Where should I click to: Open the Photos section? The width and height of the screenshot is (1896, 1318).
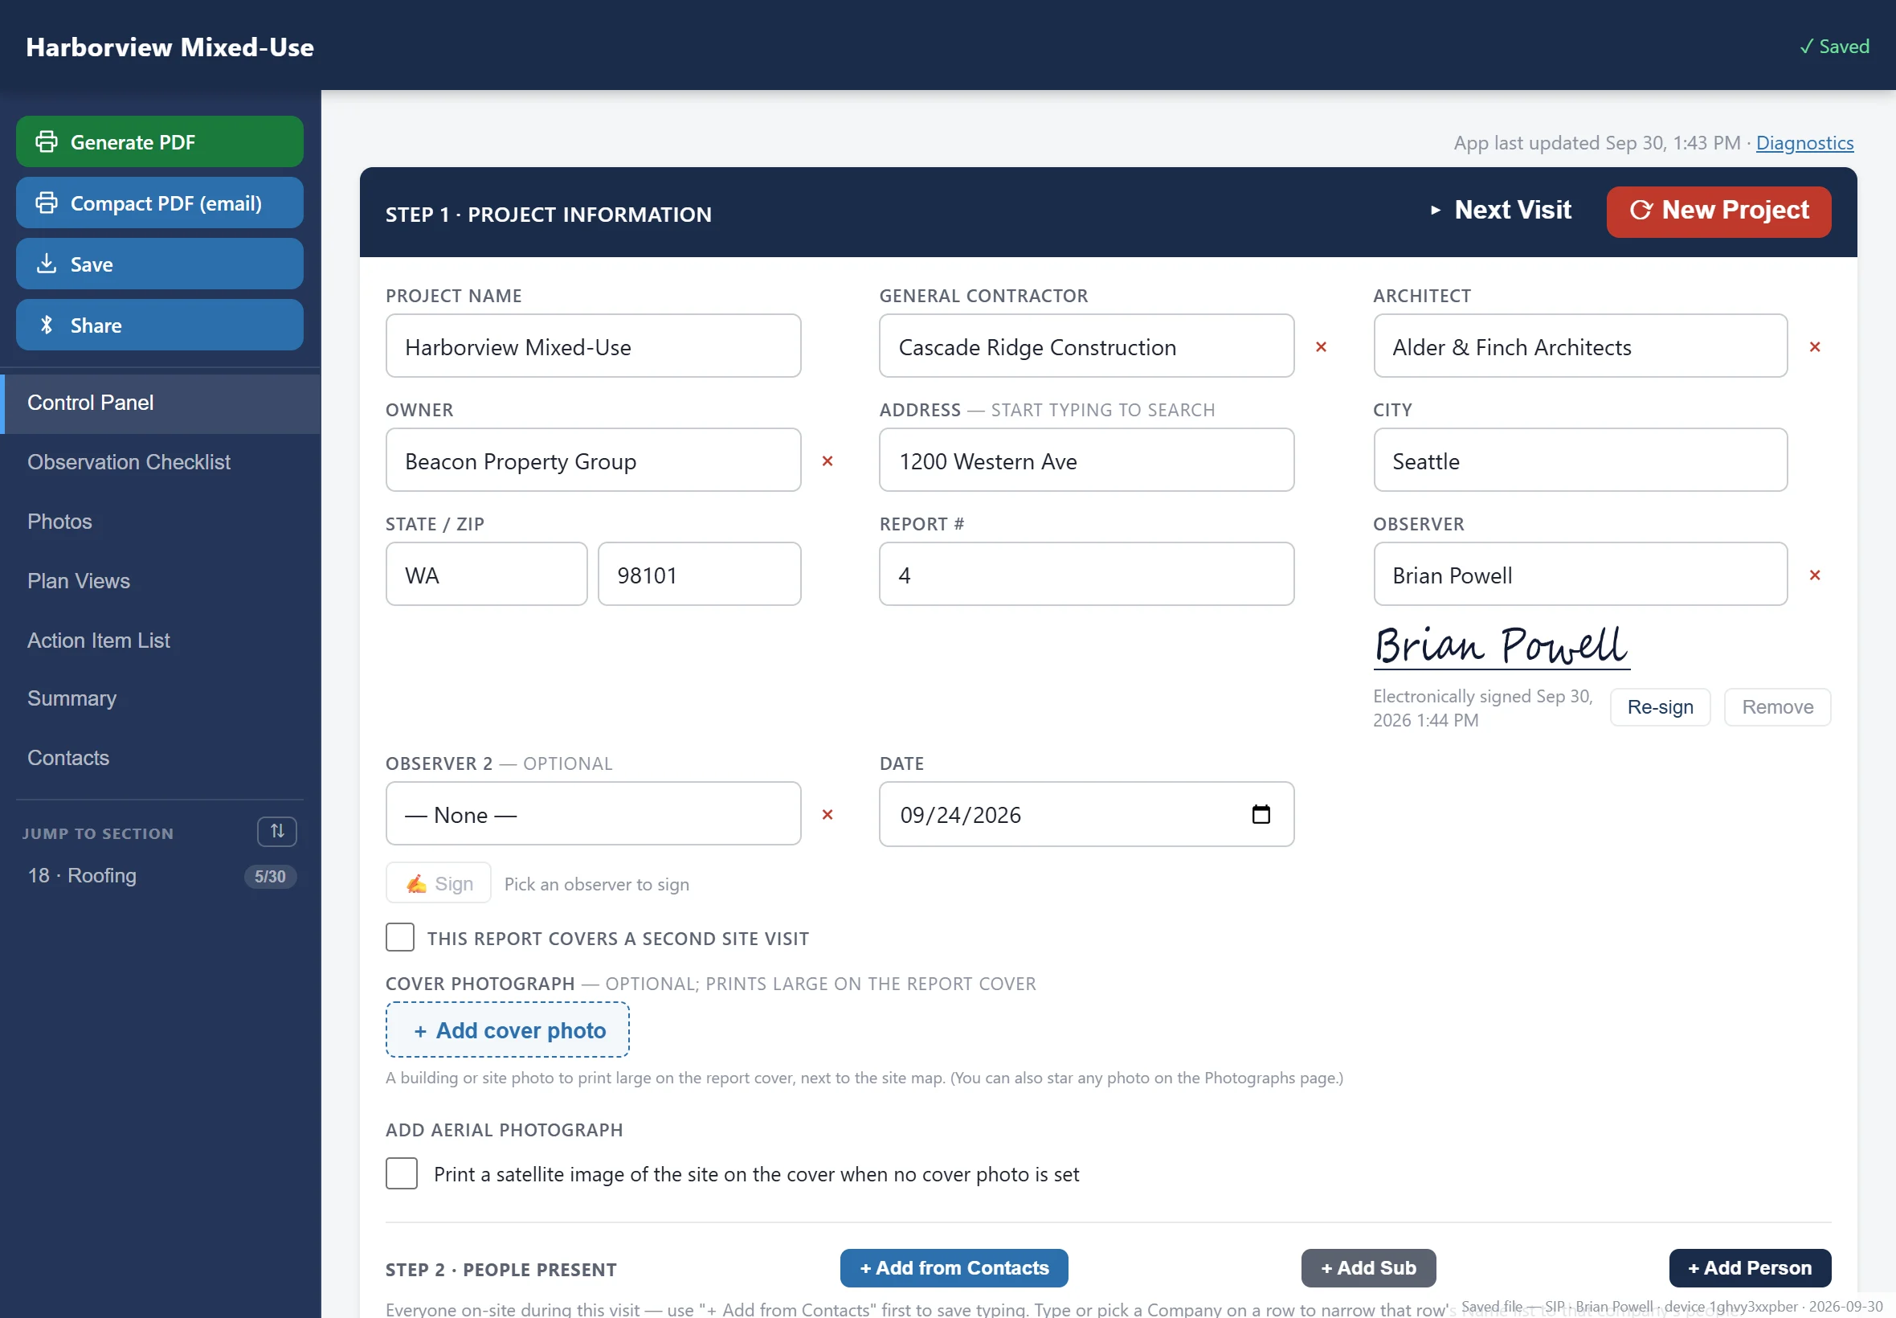[160, 522]
